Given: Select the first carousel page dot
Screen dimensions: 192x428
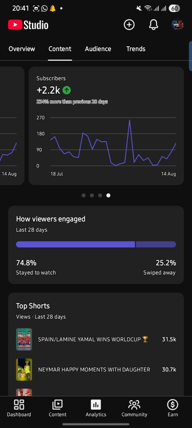Looking at the screenshot, I should click(x=84, y=195).
